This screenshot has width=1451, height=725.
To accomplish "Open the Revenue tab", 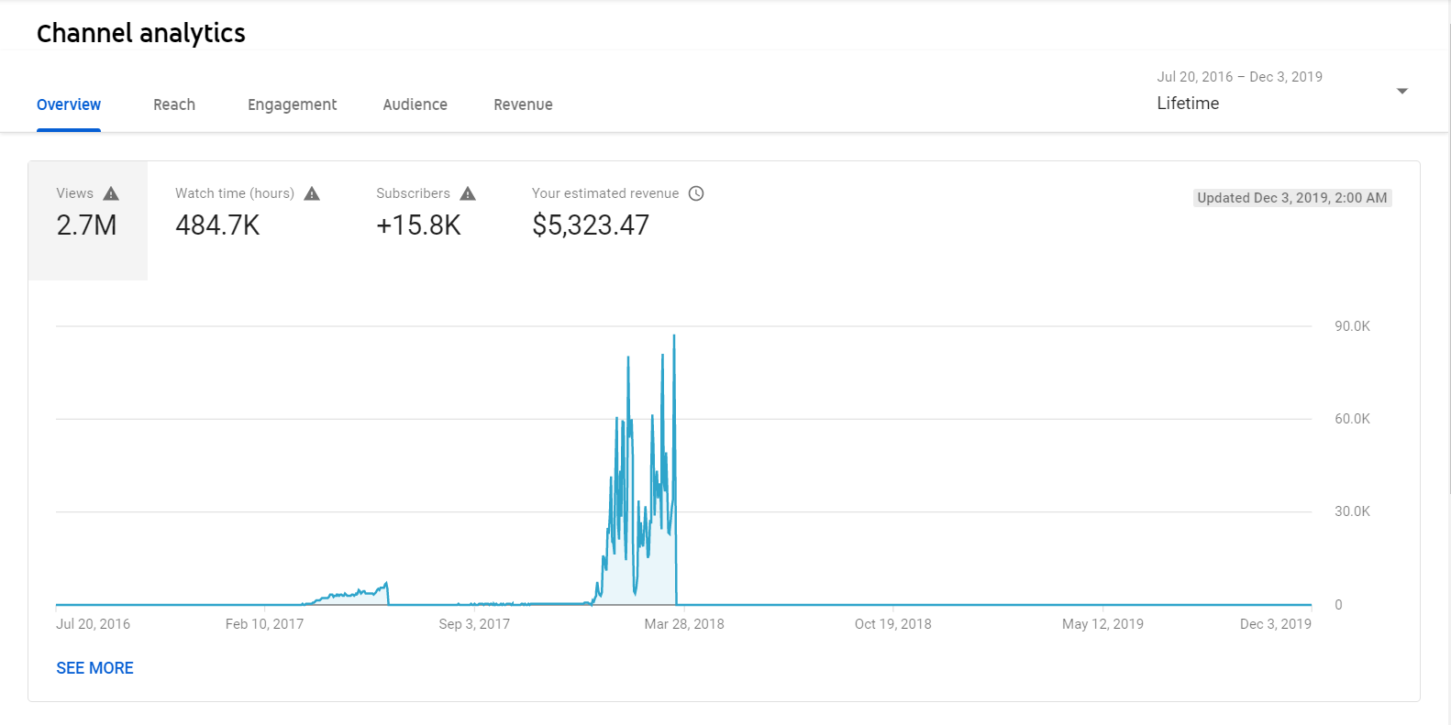I will pos(523,104).
